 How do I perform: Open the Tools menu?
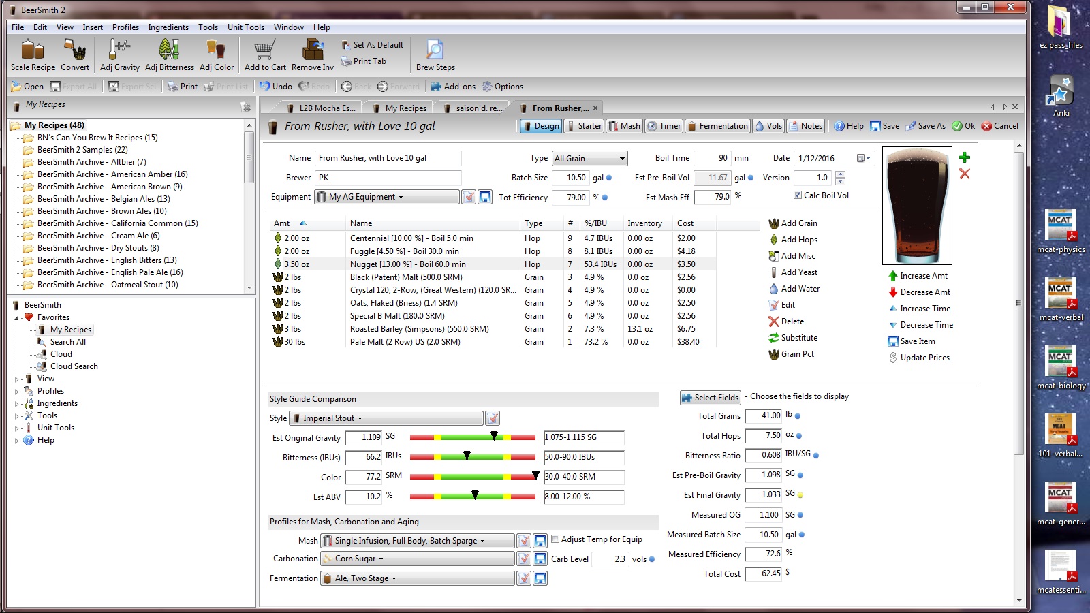(208, 27)
